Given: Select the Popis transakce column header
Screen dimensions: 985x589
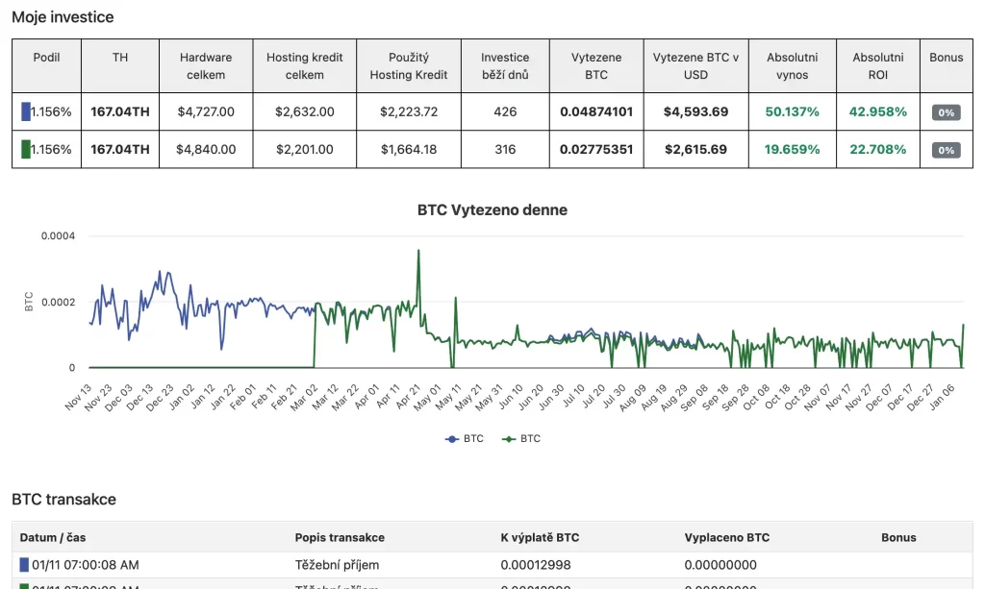Looking at the screenshot, I should point(340,537).
